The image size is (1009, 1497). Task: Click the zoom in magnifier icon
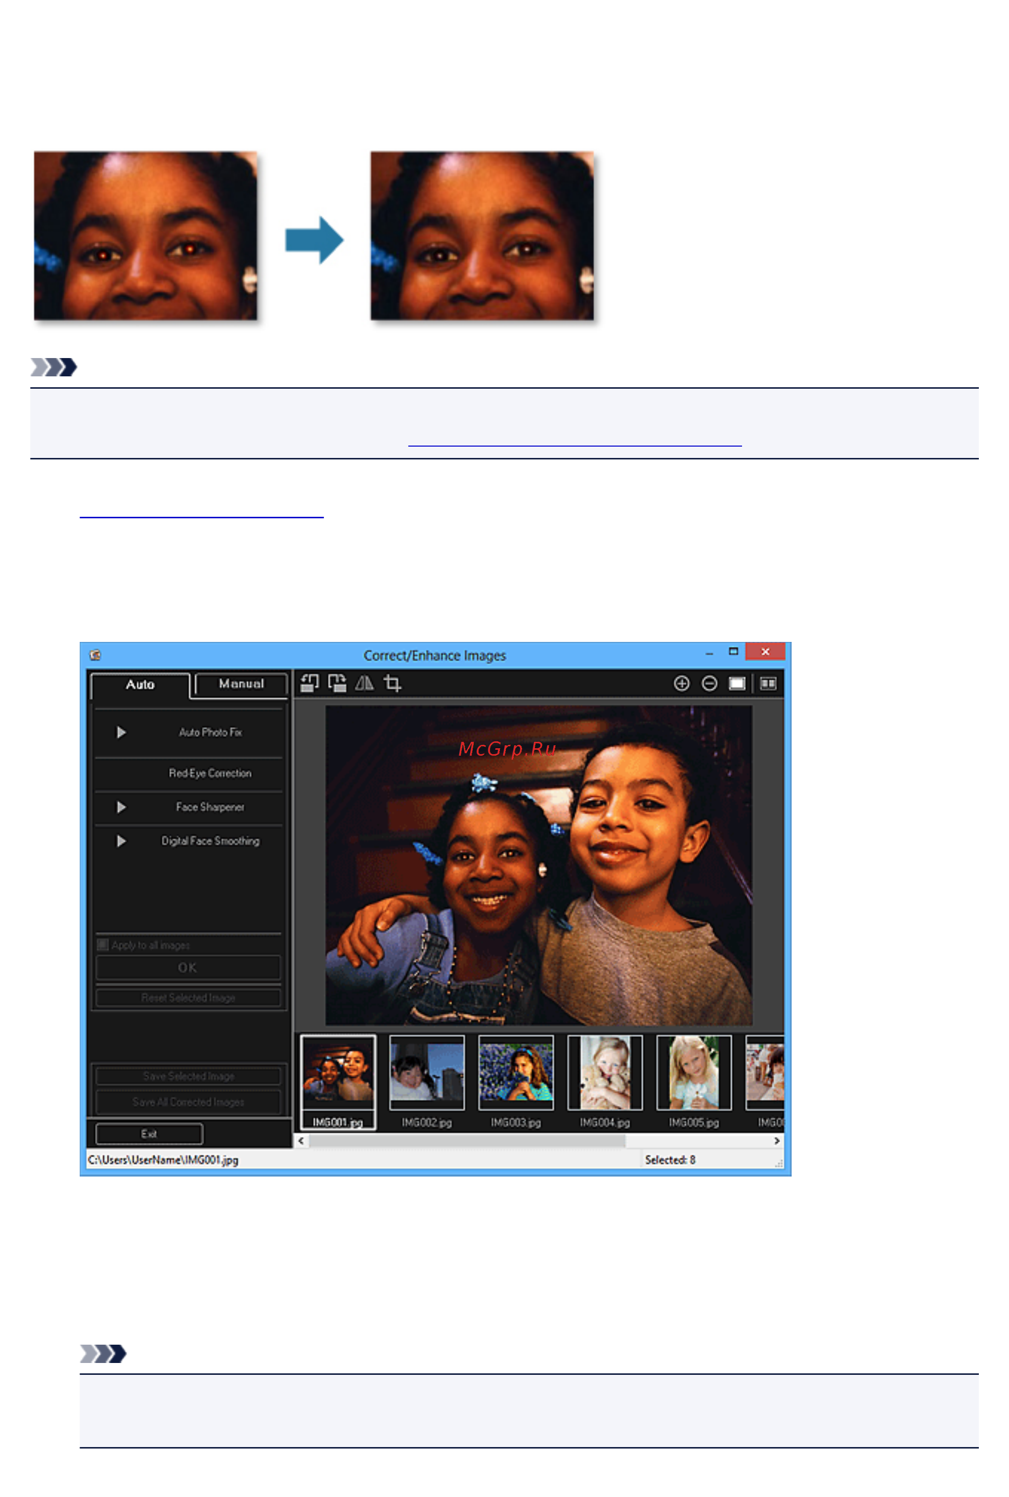[x=681, y=683]
